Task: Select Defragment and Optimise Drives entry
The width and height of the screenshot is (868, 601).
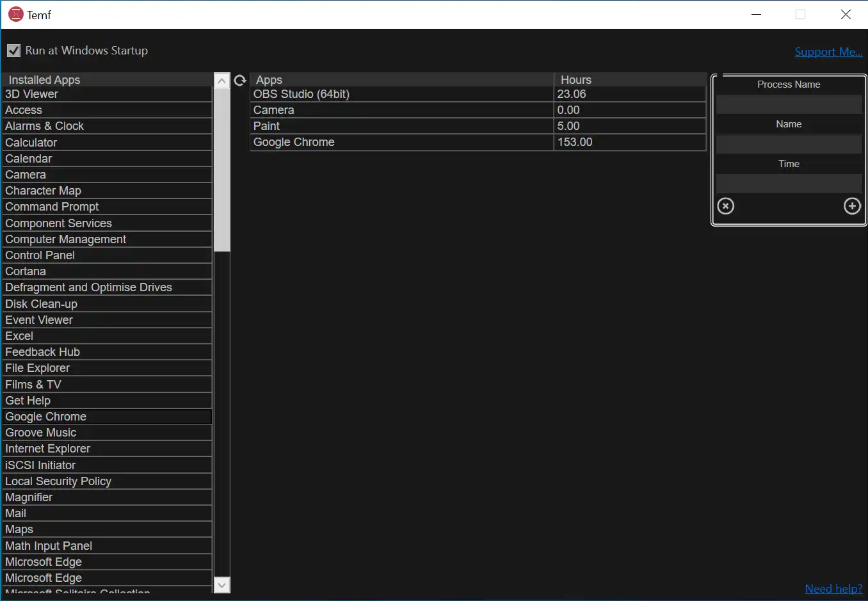Action: pyautogui.click(x=107, y=287)
